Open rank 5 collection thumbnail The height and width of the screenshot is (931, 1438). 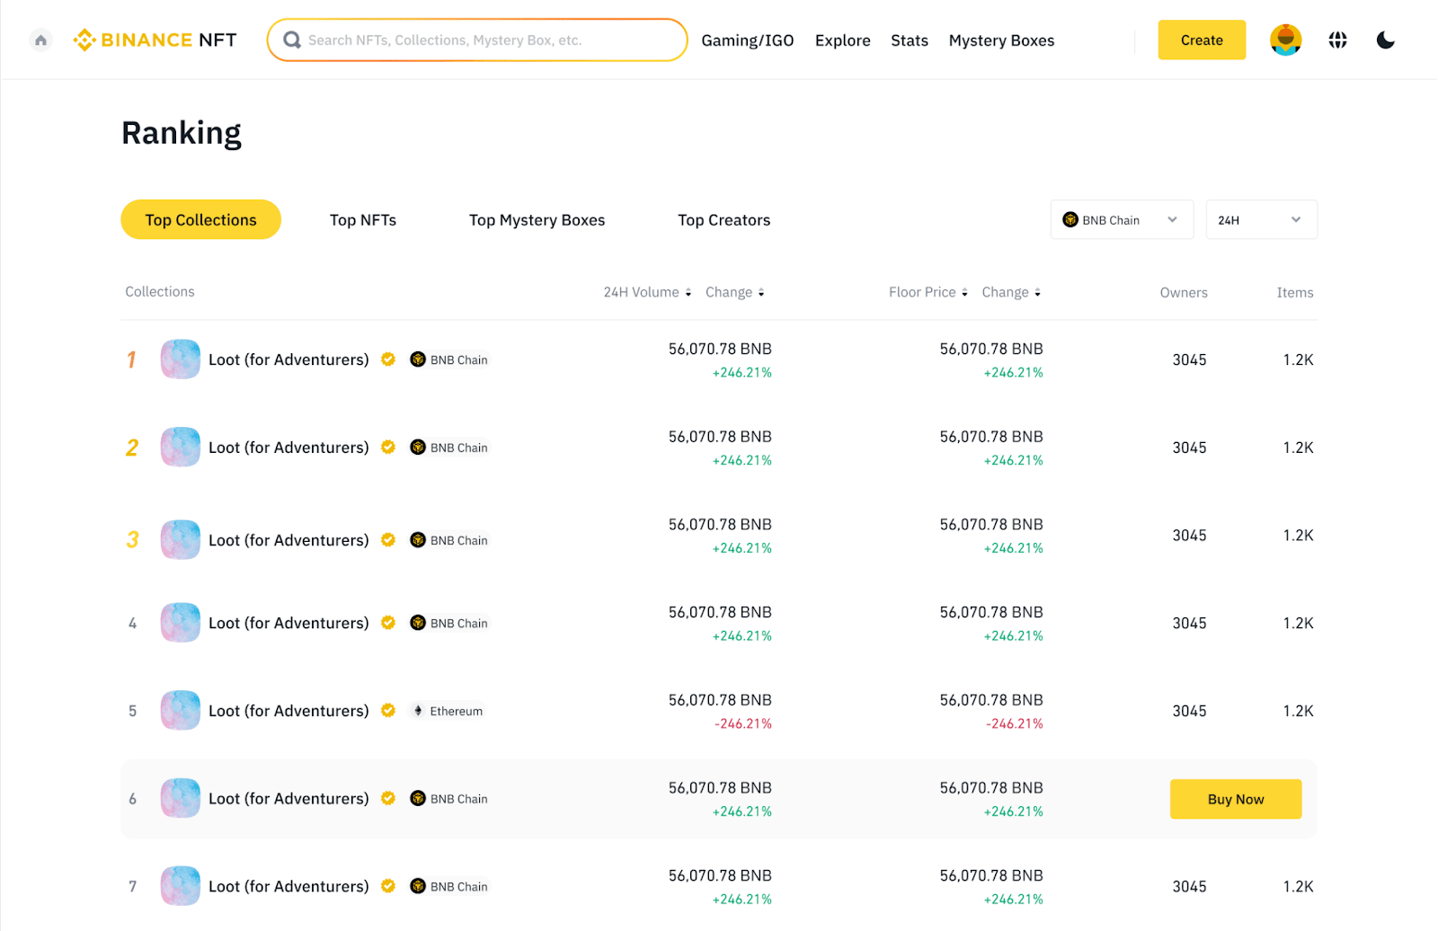click(181, 710)
